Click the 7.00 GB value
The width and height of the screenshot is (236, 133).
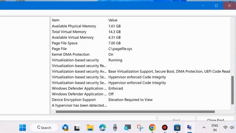(x=114, y=43)
